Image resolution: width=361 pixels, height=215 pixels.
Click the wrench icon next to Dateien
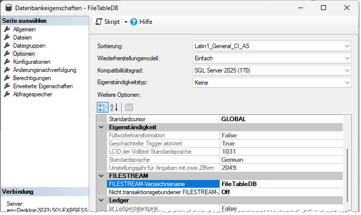pyautogui.click(x=7, y=38)
